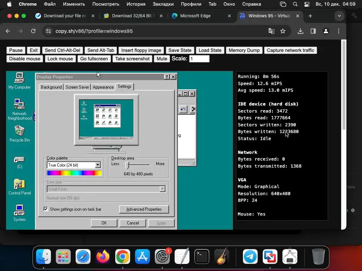Click the Pause emulator button

tap(16, 50)
